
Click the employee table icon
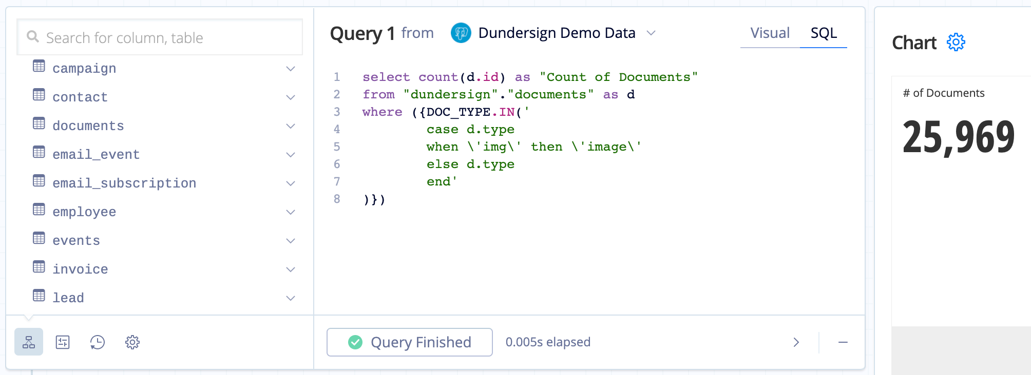click(x=39, y=210)
